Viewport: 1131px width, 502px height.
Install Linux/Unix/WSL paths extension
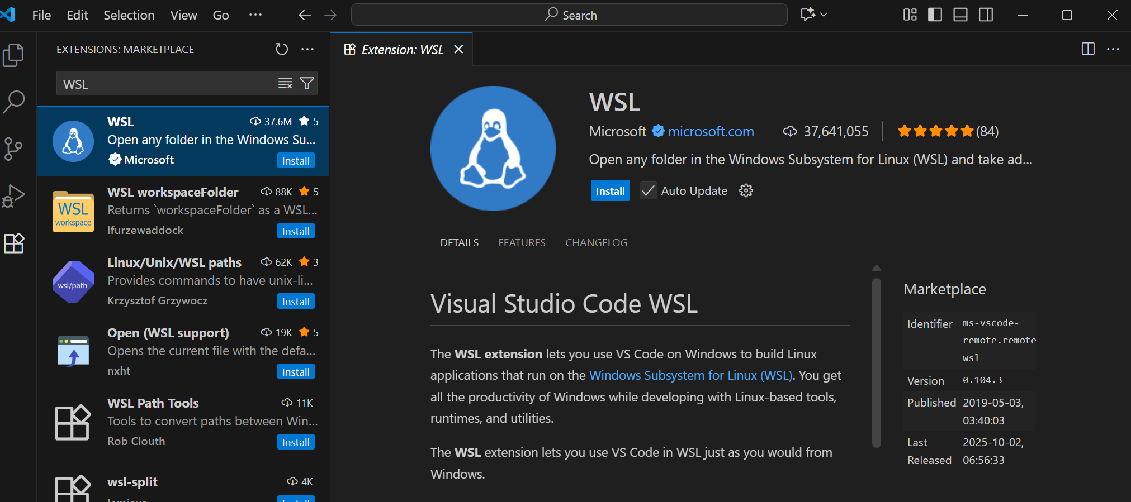296,302
